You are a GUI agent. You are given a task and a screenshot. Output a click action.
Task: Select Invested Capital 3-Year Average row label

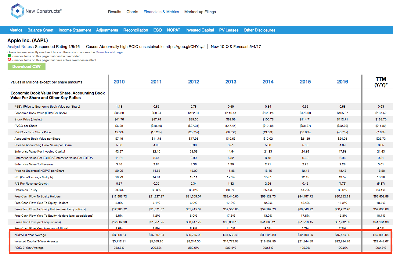click(x=36, y=241)
